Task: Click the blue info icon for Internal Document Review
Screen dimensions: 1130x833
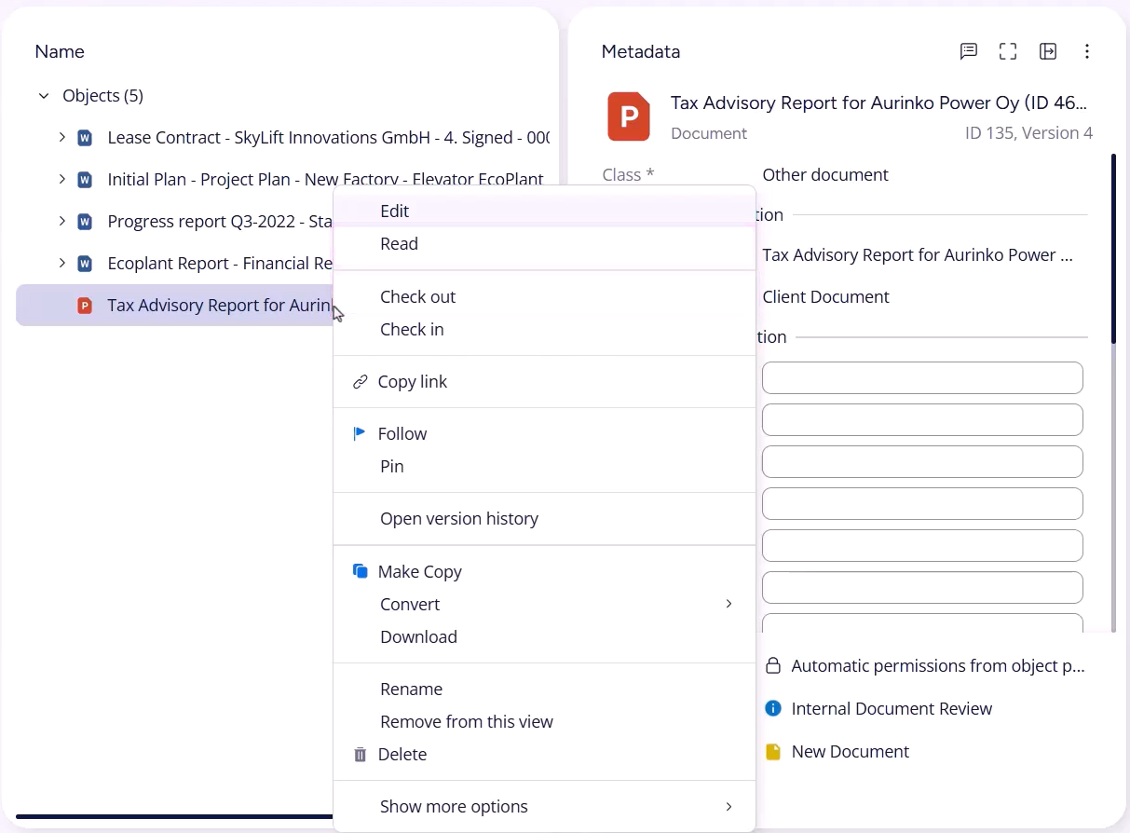Action: coord(772,709)
